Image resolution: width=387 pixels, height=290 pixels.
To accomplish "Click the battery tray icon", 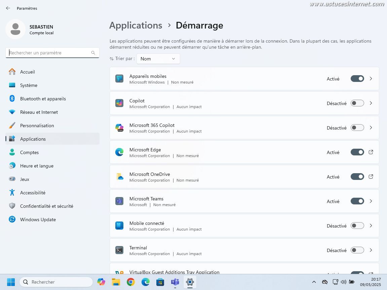I will [x=352, y=282].
